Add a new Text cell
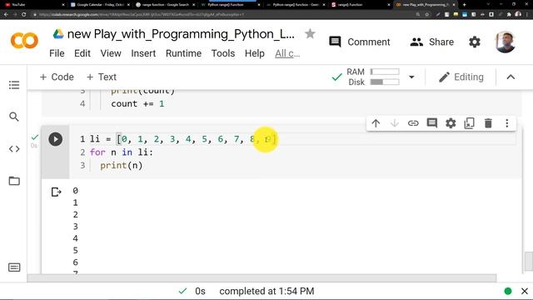This screenshot has width=533, height=300. [102, 77]
